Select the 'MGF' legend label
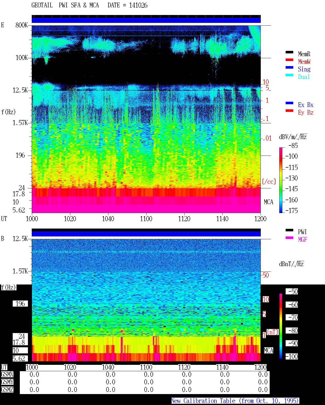 302,239
